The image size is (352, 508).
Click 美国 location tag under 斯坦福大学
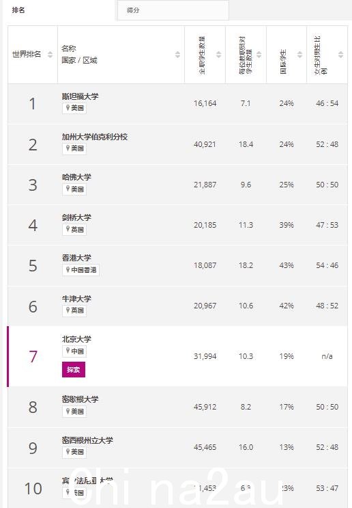point(74,108)
